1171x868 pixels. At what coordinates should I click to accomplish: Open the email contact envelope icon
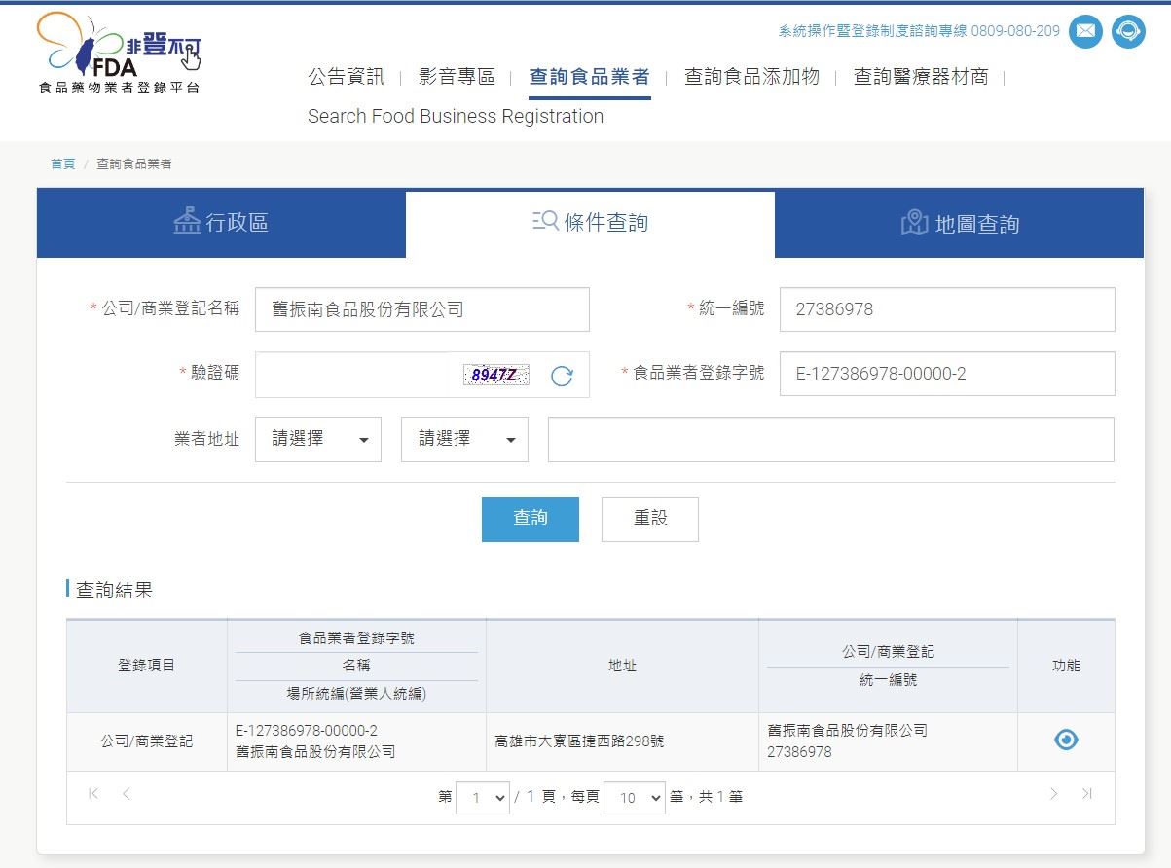1085,31
